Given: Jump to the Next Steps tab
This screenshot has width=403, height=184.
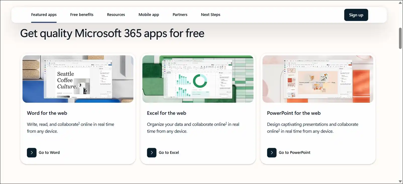Looking at the screenshot, I should [211, 15].
